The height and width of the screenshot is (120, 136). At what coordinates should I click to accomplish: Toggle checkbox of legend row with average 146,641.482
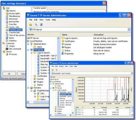click(x=76, y=112)
